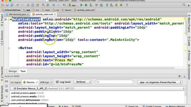The image size is (191, 107).
Task: Focus the logcat search field
Action: click(114, 82)
